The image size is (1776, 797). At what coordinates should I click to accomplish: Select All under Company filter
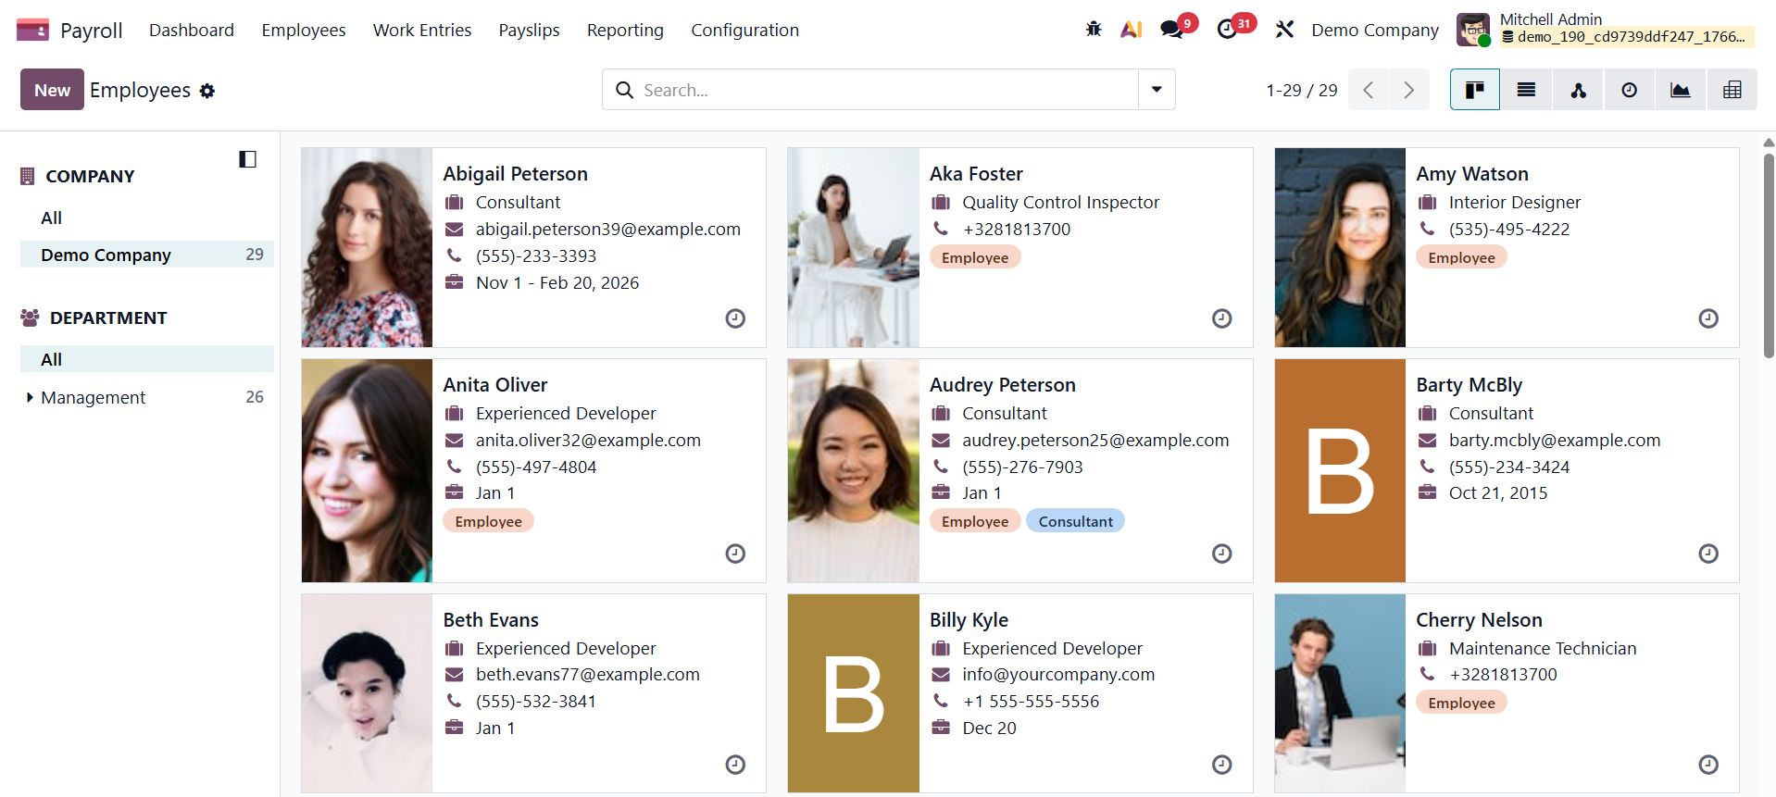(x=52, y=218)
